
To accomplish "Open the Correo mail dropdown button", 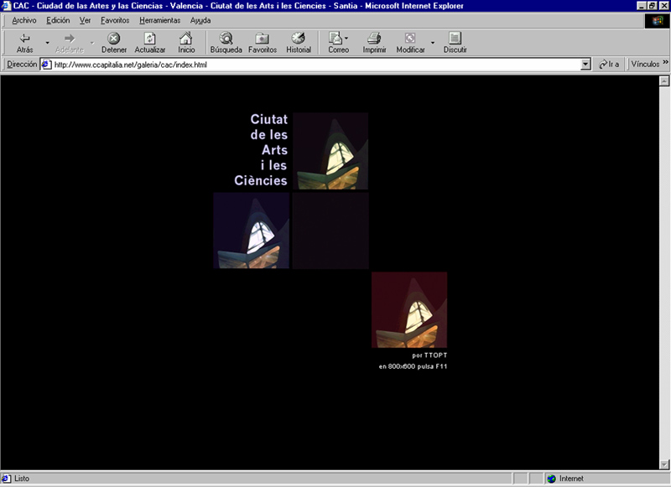I will [x=338, y=43].
